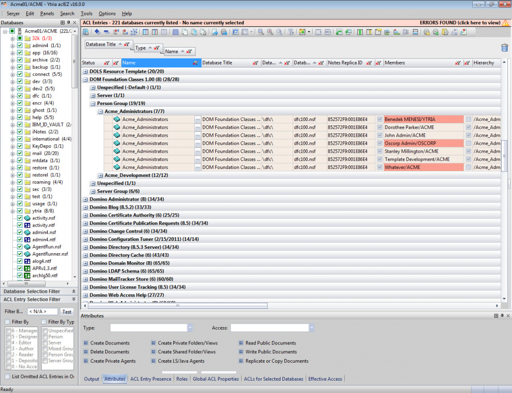Check the Person type filter option
The height and width of the screenshot is (393, 512).
(x=45, y=337)
